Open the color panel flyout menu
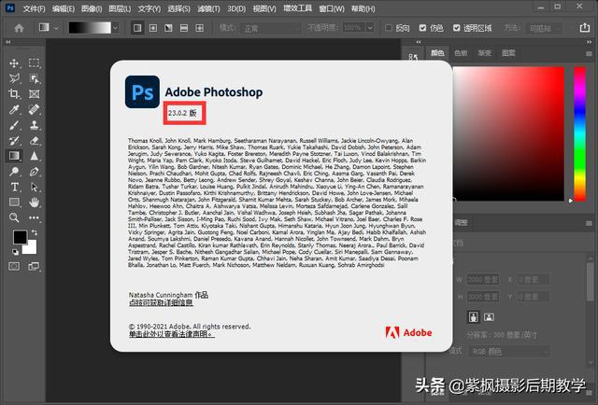598x405 pixels. pos(590,54)
